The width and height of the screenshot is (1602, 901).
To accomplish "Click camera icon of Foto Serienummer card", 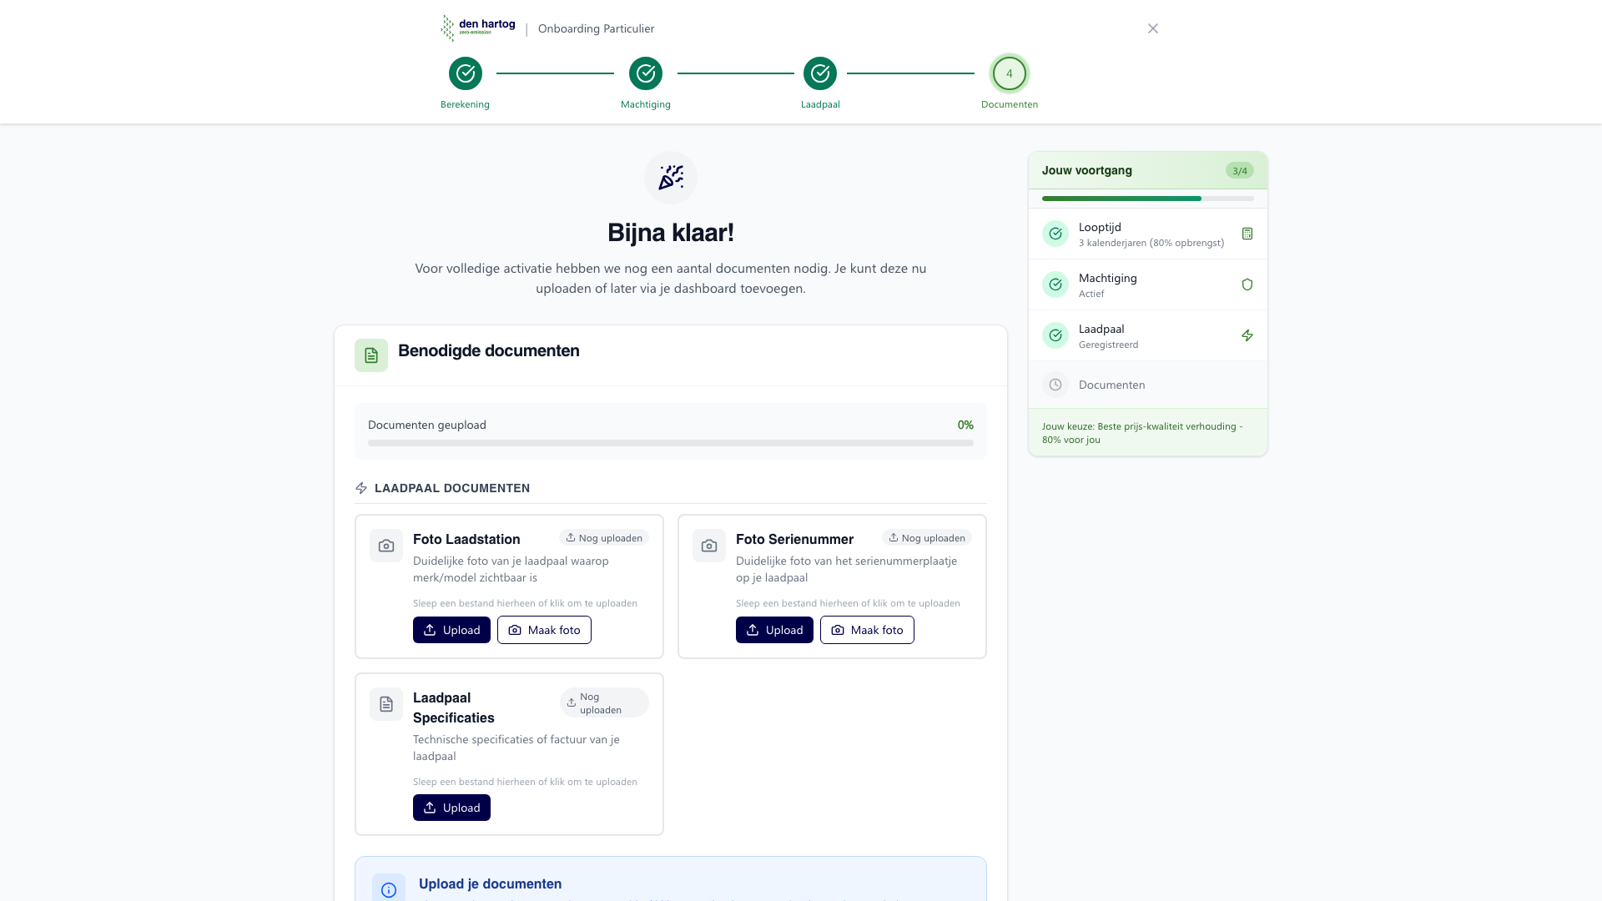I will (x=709, y=546).
